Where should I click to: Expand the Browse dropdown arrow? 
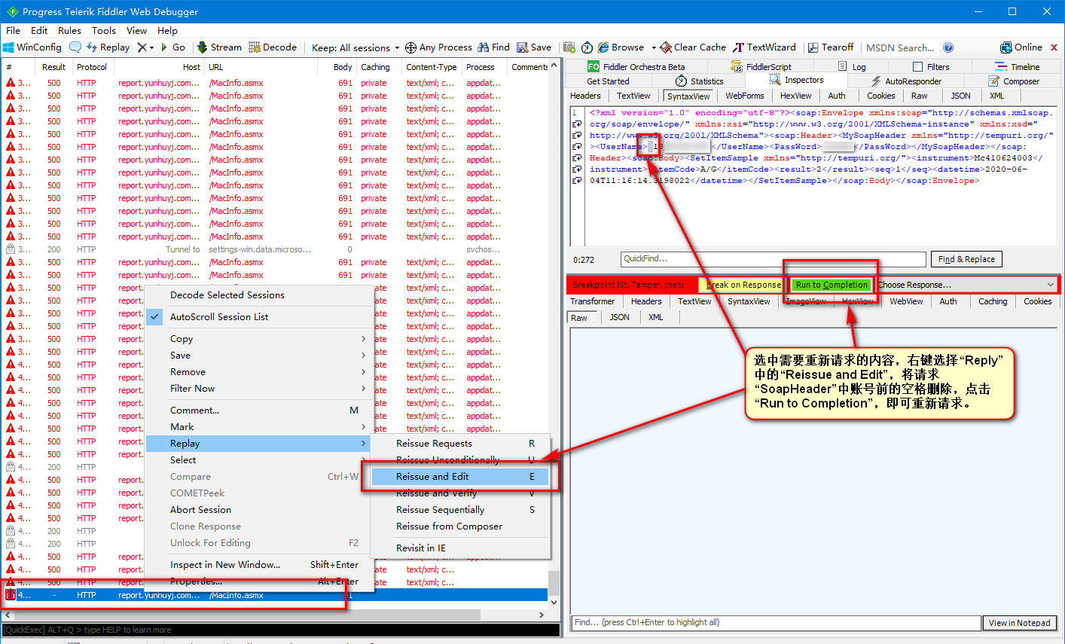point(654,47)
